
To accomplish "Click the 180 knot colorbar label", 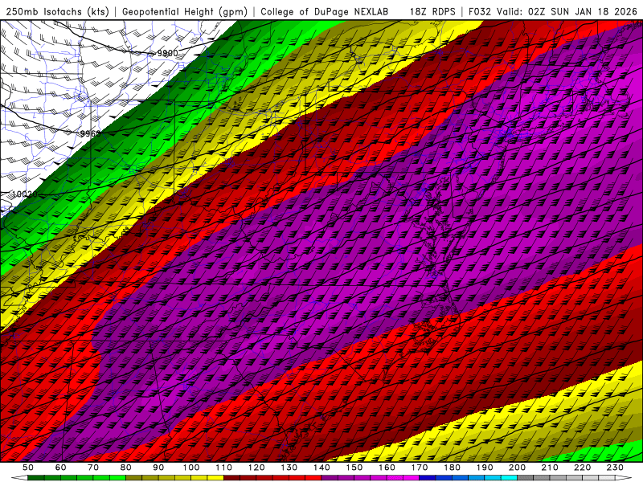I will [x=452, y=468].
